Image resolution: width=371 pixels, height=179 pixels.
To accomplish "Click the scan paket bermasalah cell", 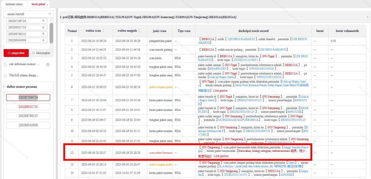I will point(160,153).
